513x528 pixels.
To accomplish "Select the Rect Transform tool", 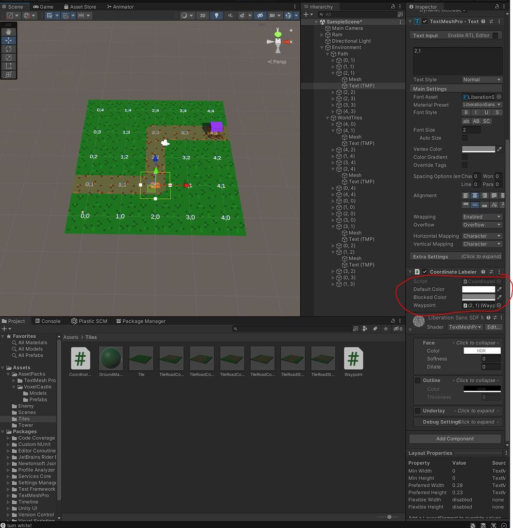I will [x=9, y=66].
